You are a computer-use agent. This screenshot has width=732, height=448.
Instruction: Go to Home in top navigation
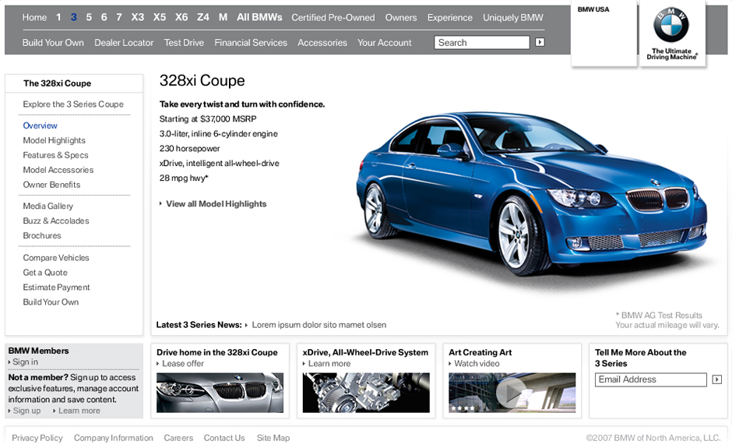(34, 18)
